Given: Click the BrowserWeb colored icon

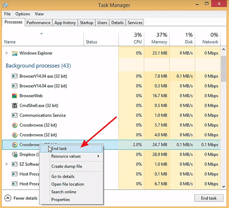Looking at the screenshot, I should pos(15,96).
